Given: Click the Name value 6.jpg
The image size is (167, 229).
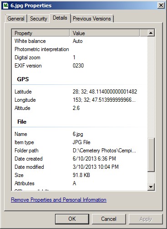Looking at the screenshot, I should pyautogui.click(x=78, y=134).
